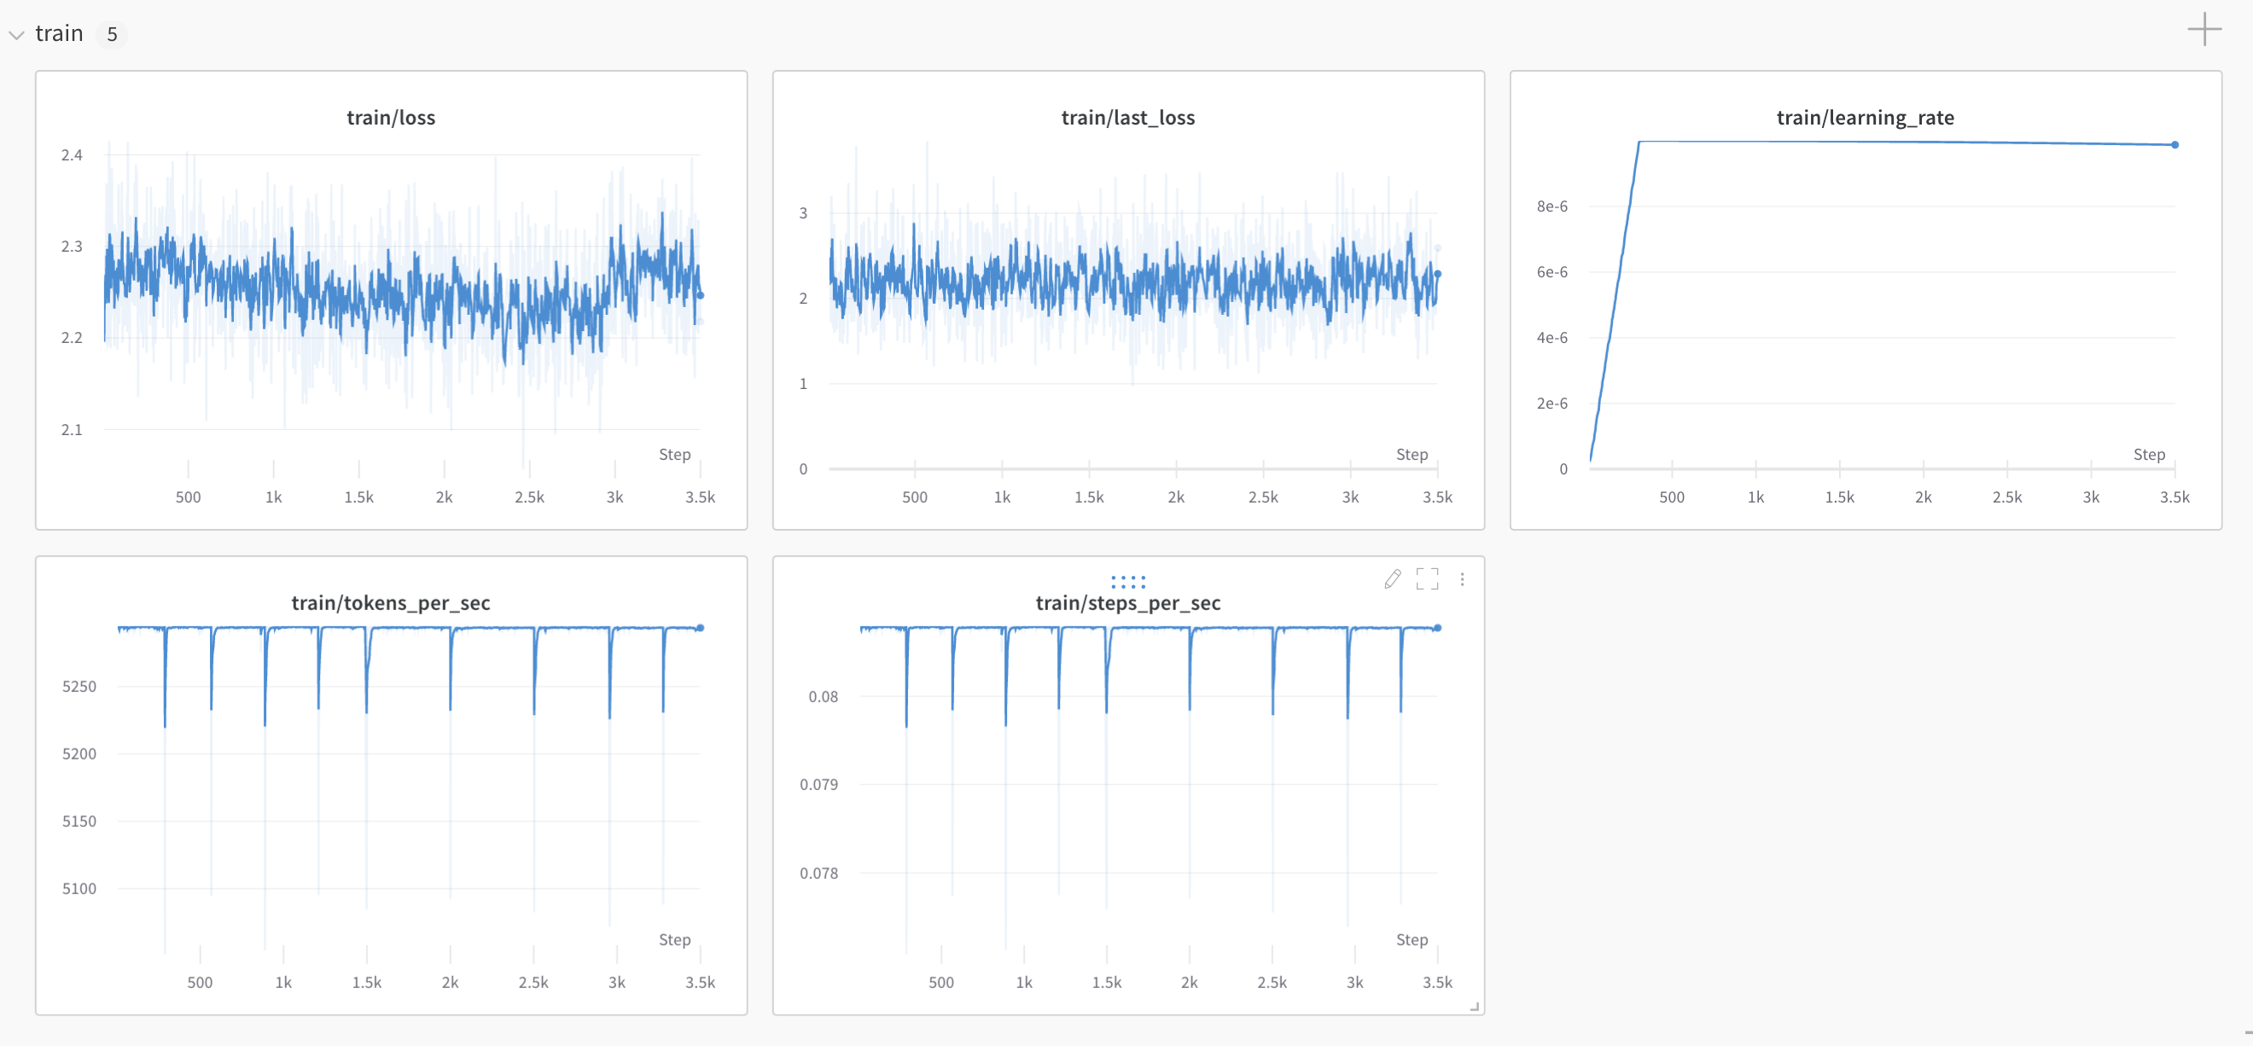Image resolution: width=2253 pixels, height=1046 pixels.
Task: Open the three-dot menu on steps_per_sec panel
Action: (1462, 579)
